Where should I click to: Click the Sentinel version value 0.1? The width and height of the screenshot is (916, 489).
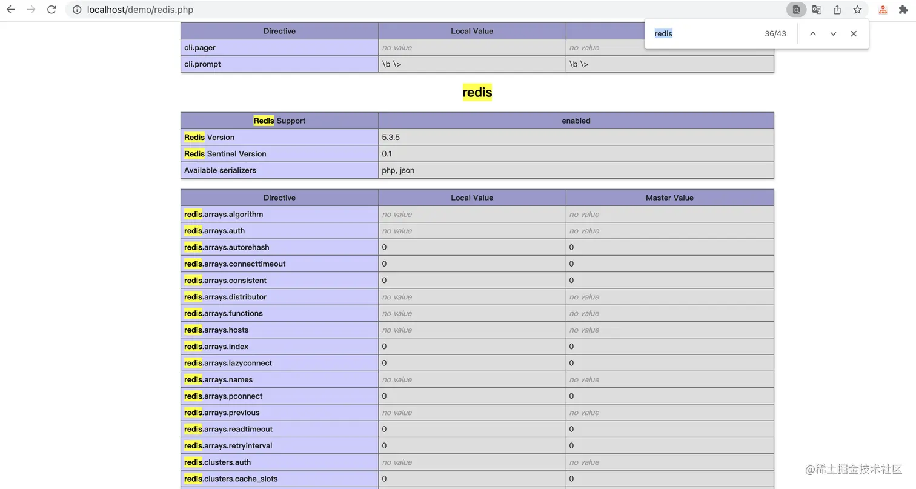[x=387, y=153]
